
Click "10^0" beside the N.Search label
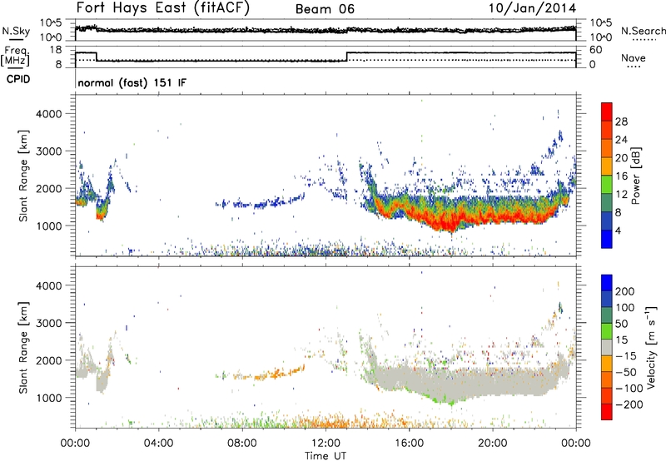point(600,37)
